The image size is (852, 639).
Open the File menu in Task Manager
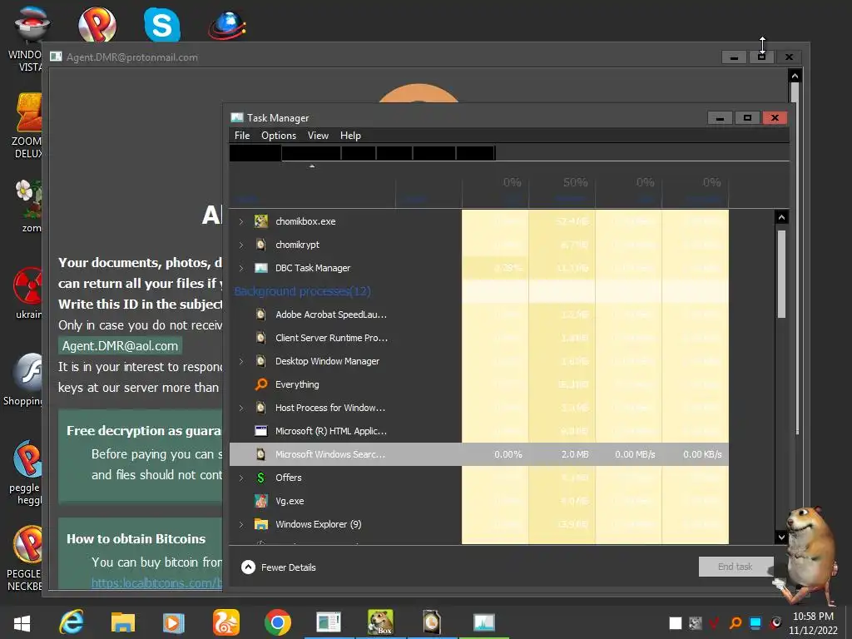click(242, 136)
